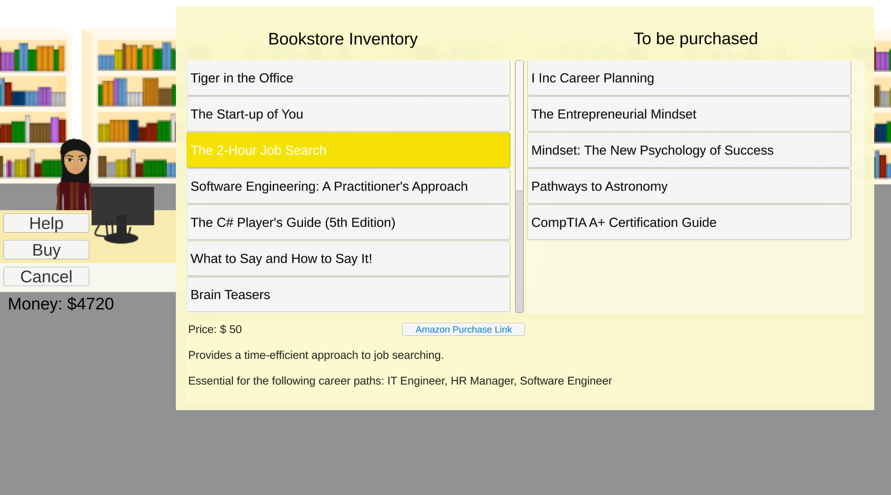This screenshot has height=495, width=891.
Task: Open the Help button
Action: (46, 223)
